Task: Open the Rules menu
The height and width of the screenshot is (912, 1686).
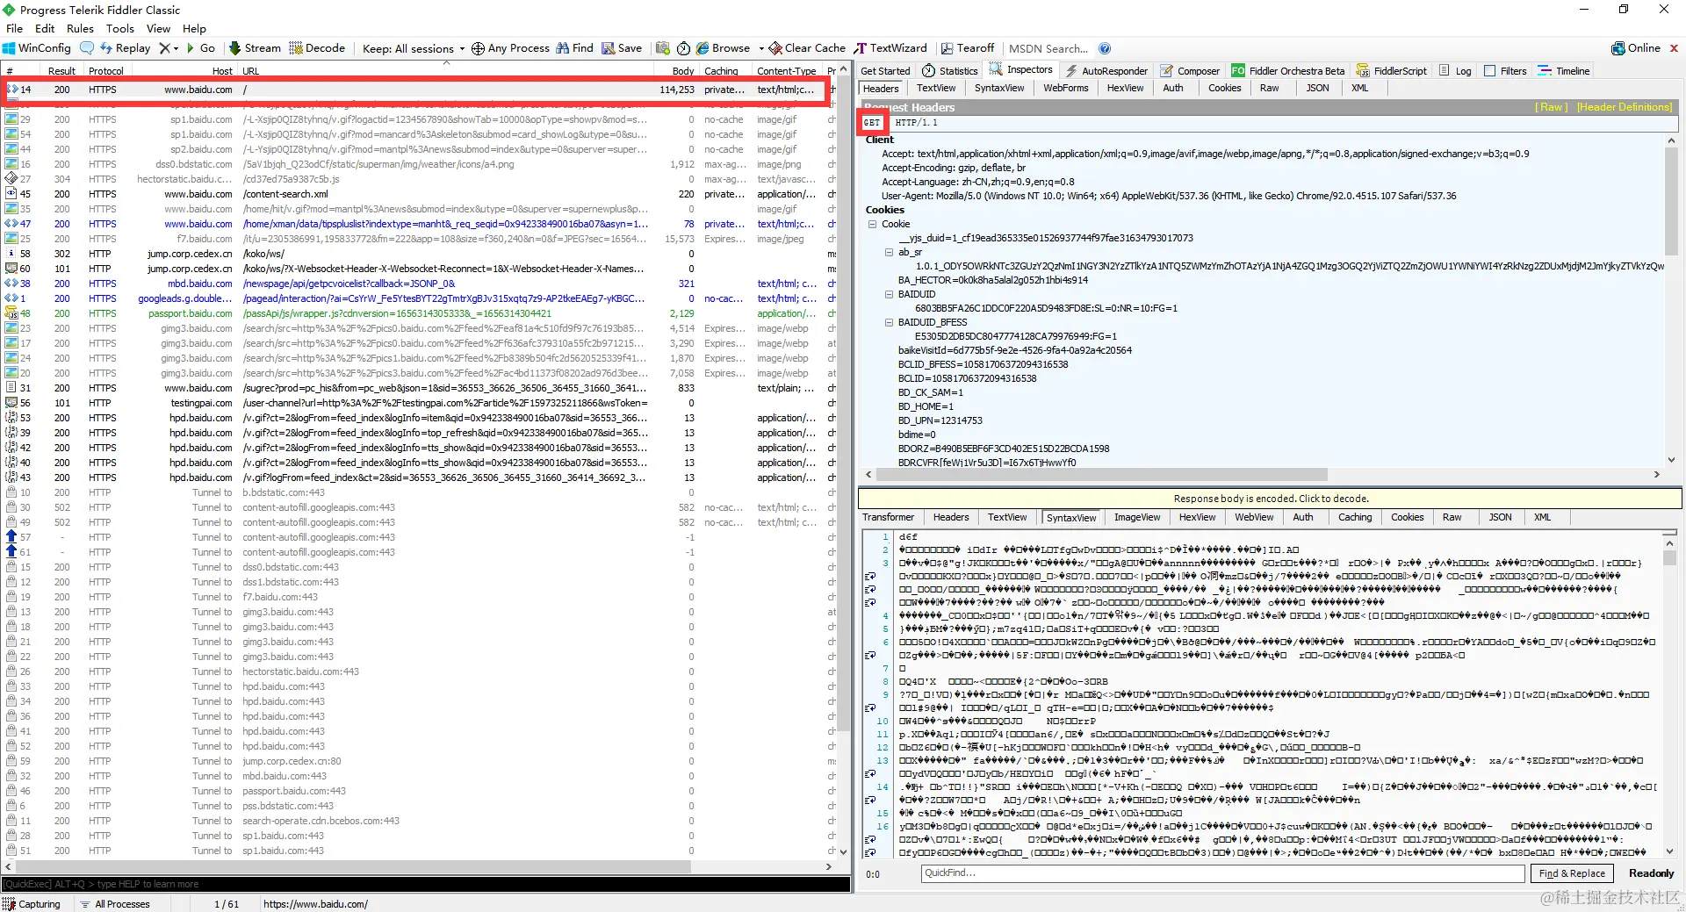Action: click(x=80, y=28)
